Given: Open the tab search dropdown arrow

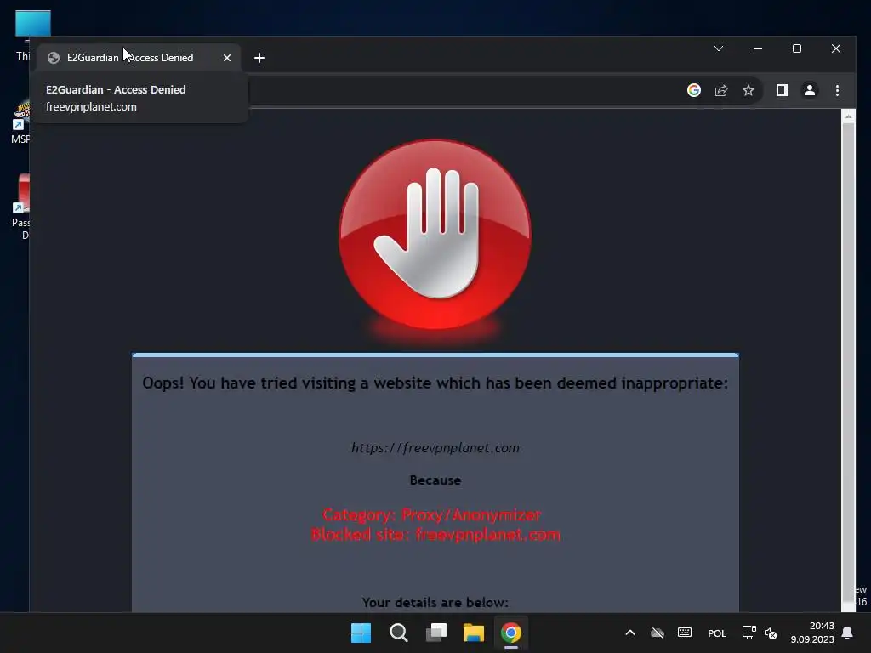Looking at the screenshot, I should point(718,48).
